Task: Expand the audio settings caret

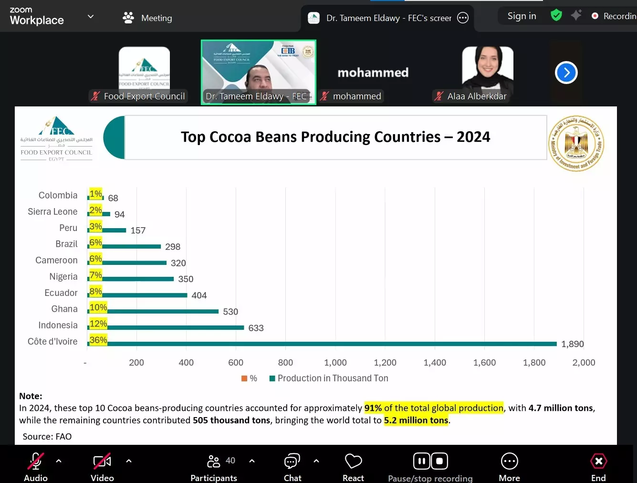Action: pyautogui.click(x=59, y=461)
